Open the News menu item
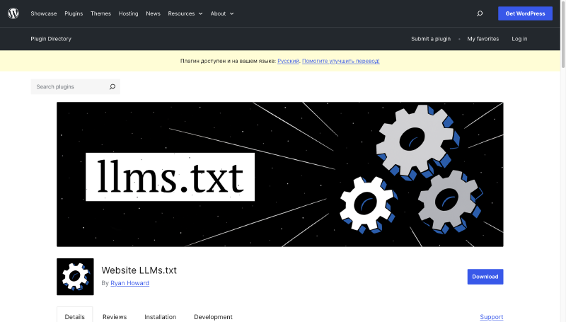566x322 pixels. pyautogui.click(x=153, y=13)
